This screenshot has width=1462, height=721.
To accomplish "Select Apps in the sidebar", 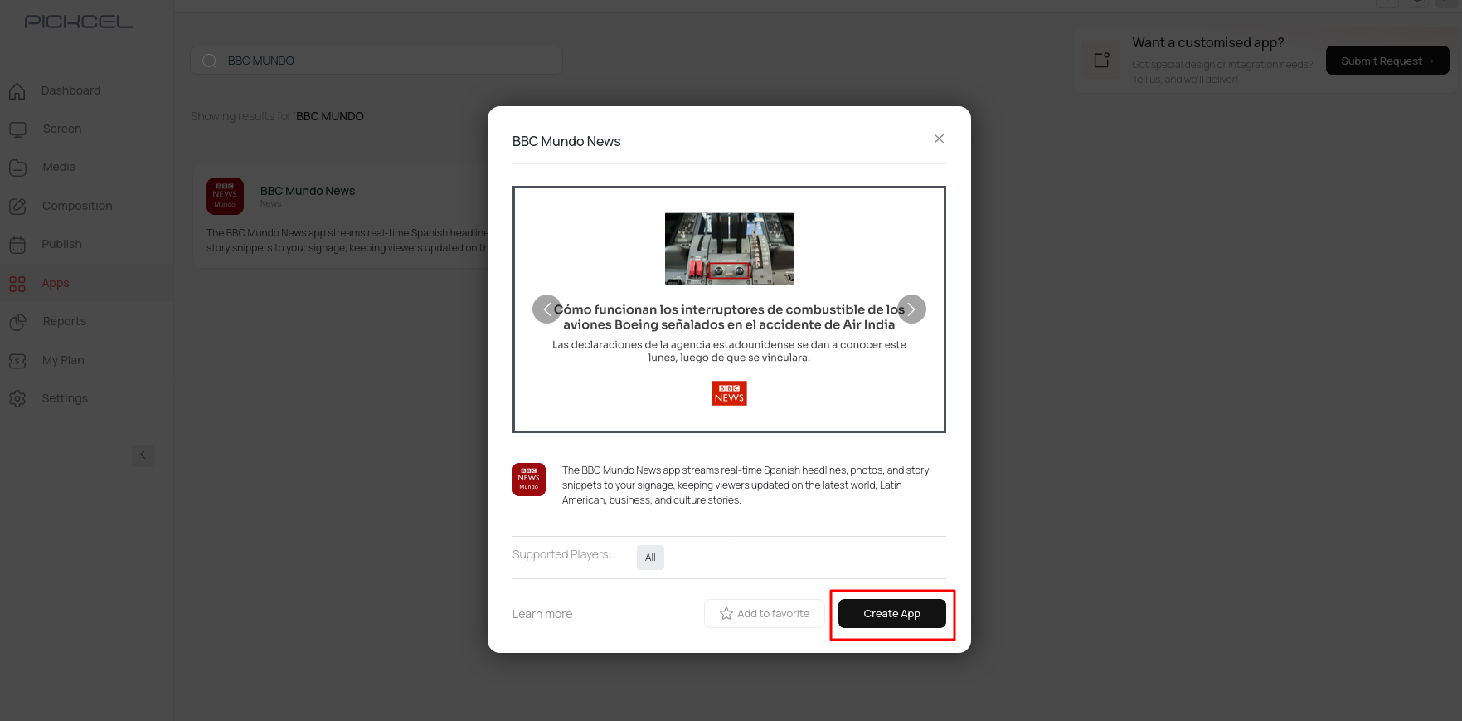I will 56,283.
